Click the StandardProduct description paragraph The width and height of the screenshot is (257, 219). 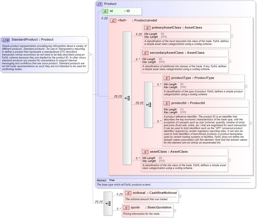coord(44,57)
